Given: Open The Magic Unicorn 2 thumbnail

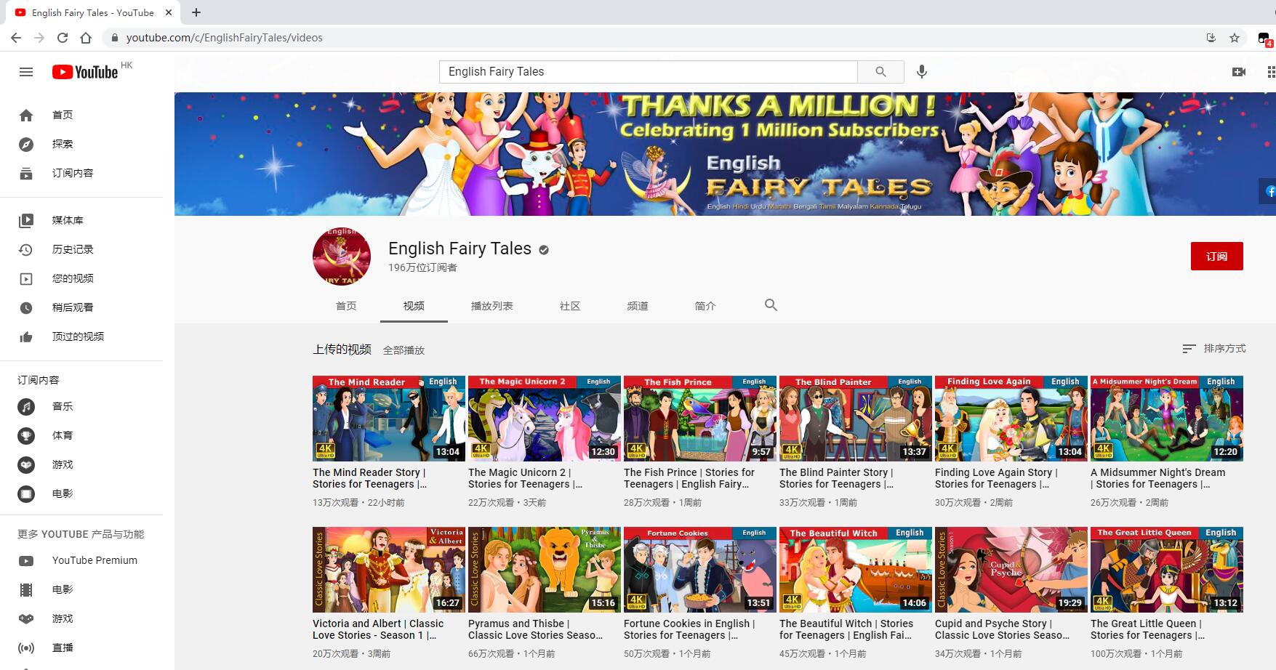Looking at the screenshot, I should 545,419.
